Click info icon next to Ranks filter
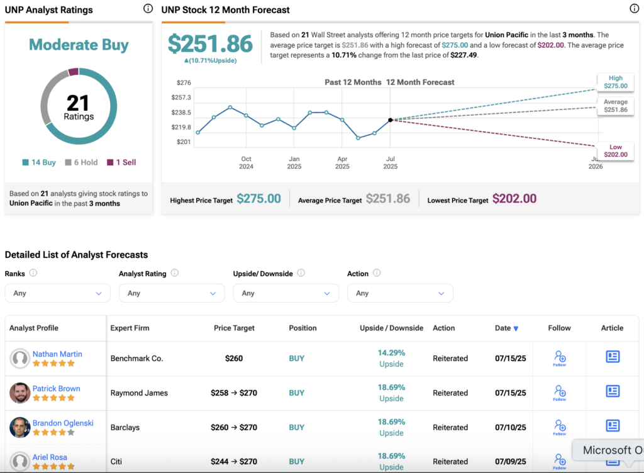 point(33,273)
